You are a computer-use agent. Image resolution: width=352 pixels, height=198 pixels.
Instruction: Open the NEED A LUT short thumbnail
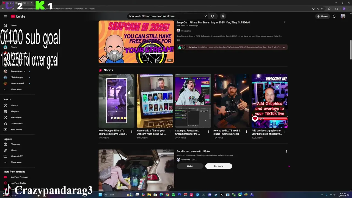coord(231,101)
